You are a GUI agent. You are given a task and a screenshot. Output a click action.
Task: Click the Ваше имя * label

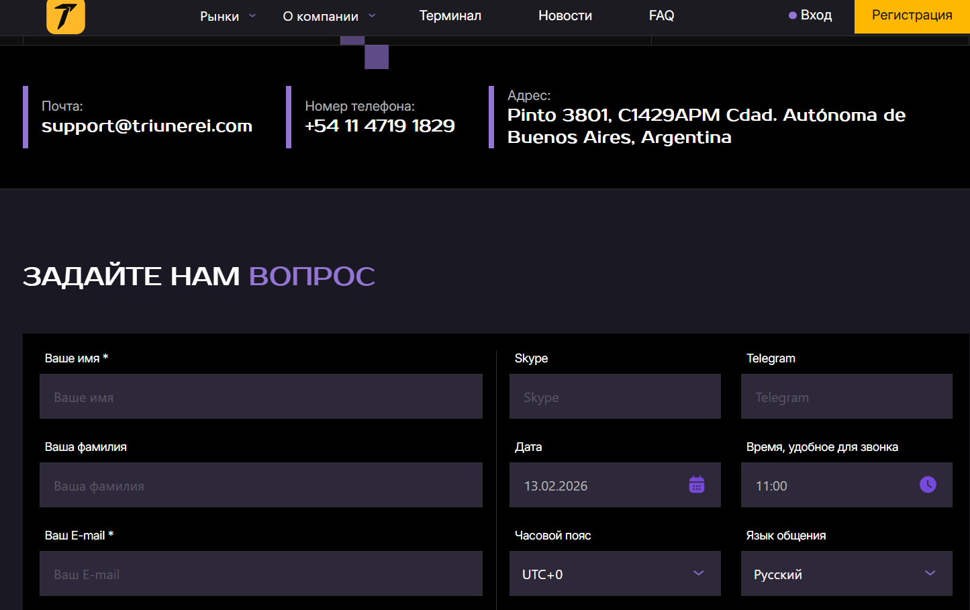click(77, 358)
